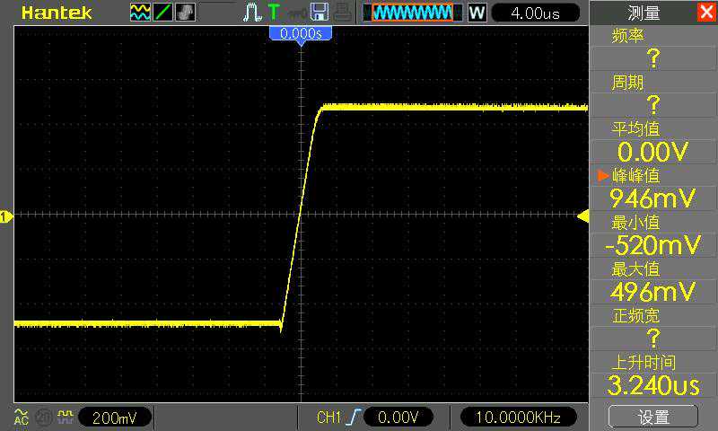Image resolution: width=718 pixels, height=431 pixels.
Task: Click the 200mV vertical scale readout
Action: point(113,418)
